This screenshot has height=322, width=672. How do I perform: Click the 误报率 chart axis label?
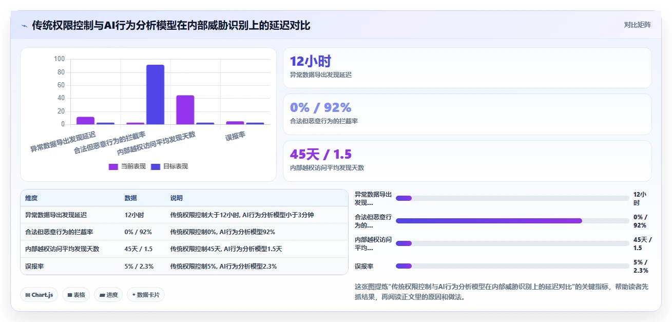pyautogui.click(x=235, y=137)
